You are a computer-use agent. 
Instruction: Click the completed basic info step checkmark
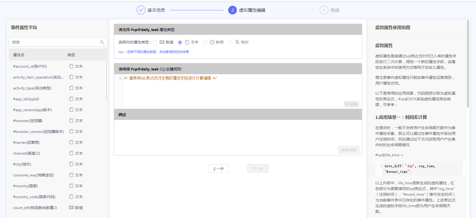pyautogui.click(x=141, y=10)
